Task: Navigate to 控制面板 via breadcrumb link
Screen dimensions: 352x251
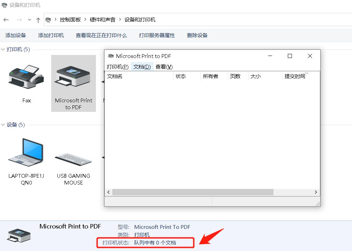Action: tap(70, 19)
